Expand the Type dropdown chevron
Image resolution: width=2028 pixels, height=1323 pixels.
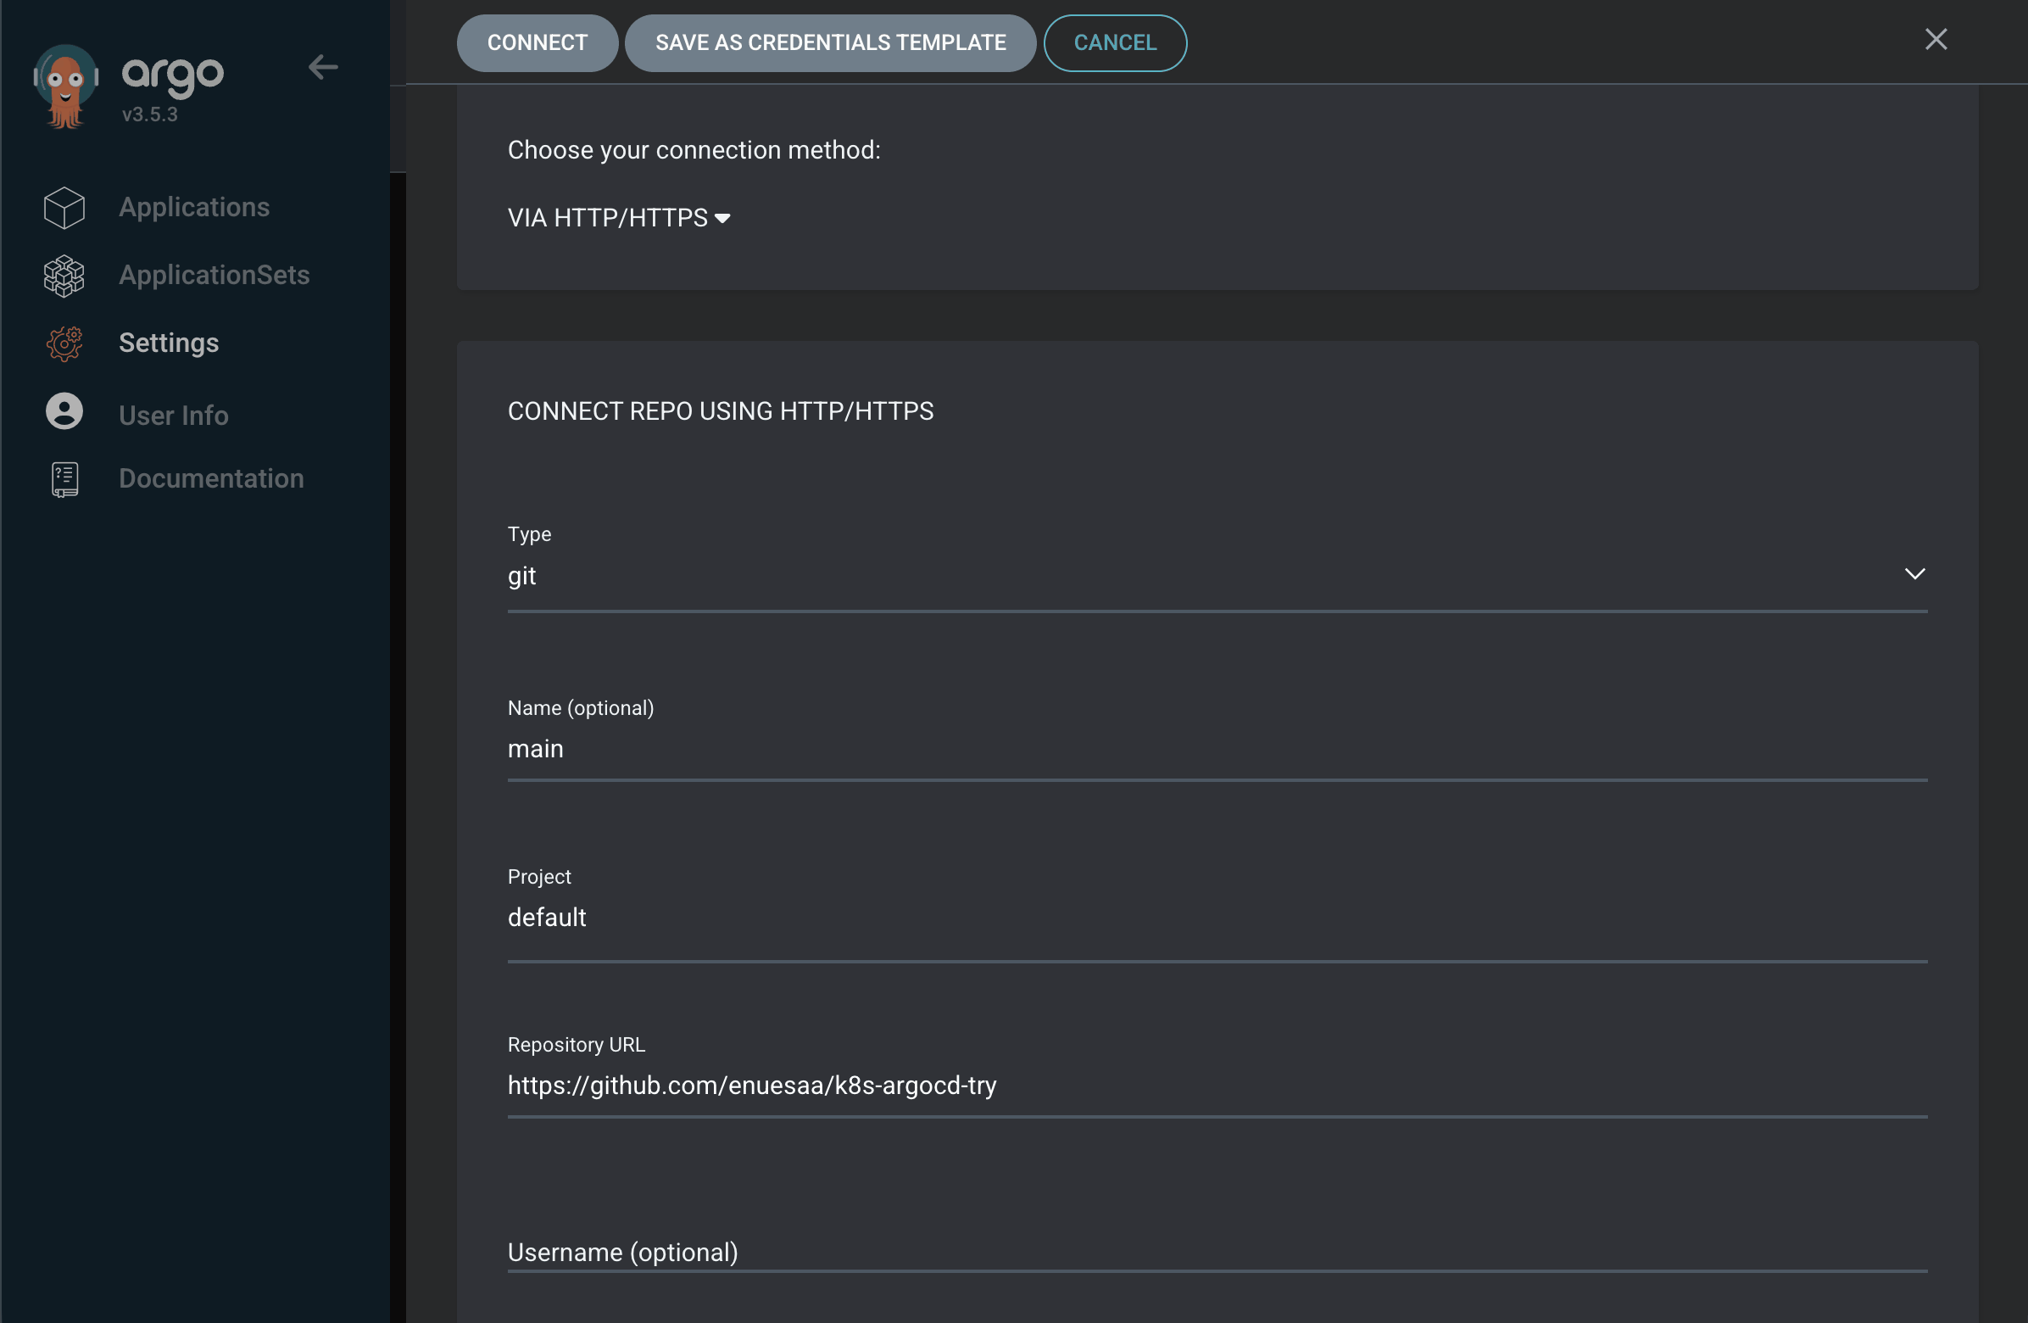point(1914,573)
